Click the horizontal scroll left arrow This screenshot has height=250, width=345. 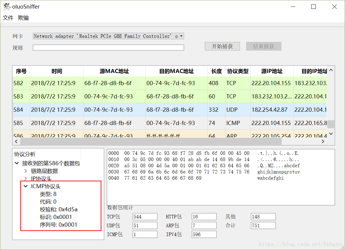pyautogui.click(x=16, y=142)
